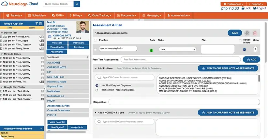Screen dimensions: 268x139
Task: Click the horizontal scrollbar under note sections
Action: [x=66, y=132]
